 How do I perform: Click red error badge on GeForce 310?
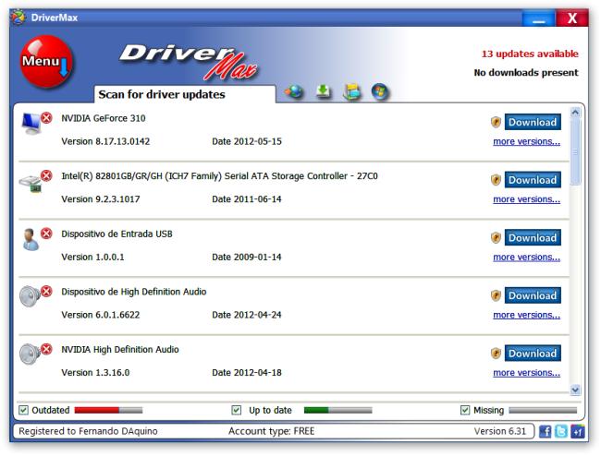click(x=47, y=118)
